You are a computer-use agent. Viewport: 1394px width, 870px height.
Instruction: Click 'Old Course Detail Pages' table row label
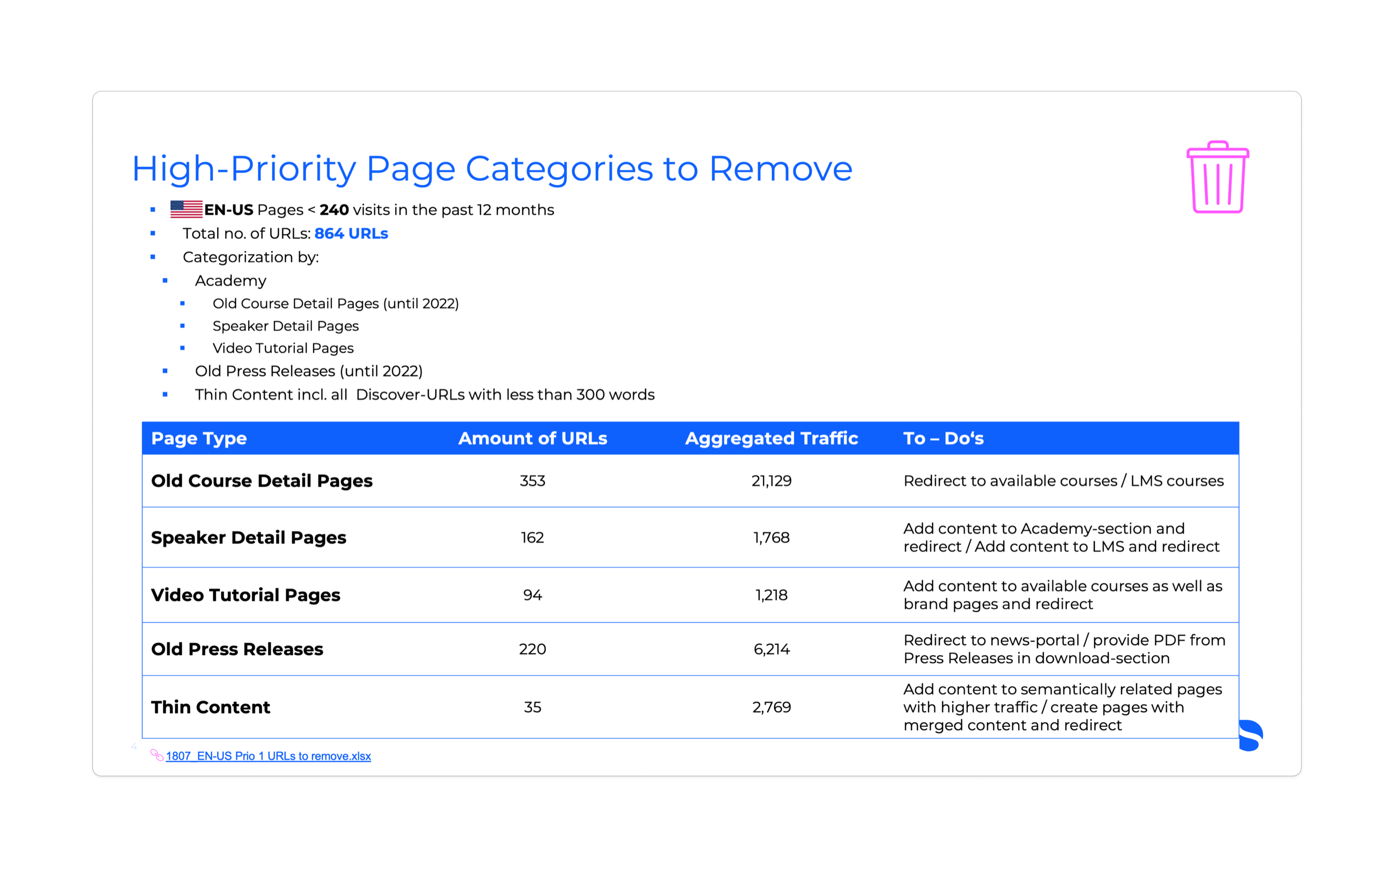pos(262,481)
